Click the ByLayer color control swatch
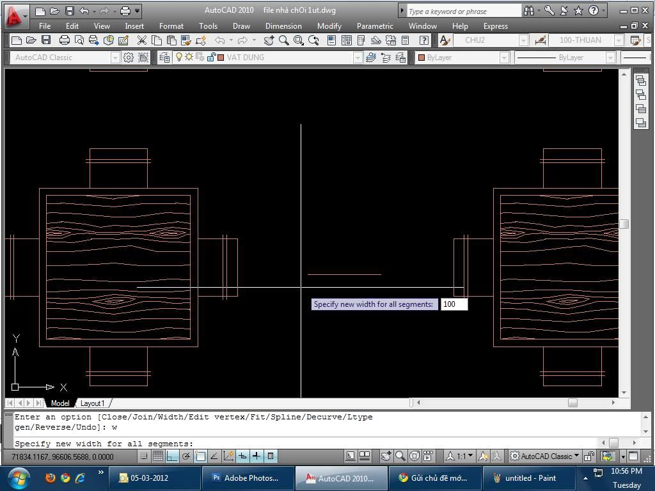 [x=422, y=58]
